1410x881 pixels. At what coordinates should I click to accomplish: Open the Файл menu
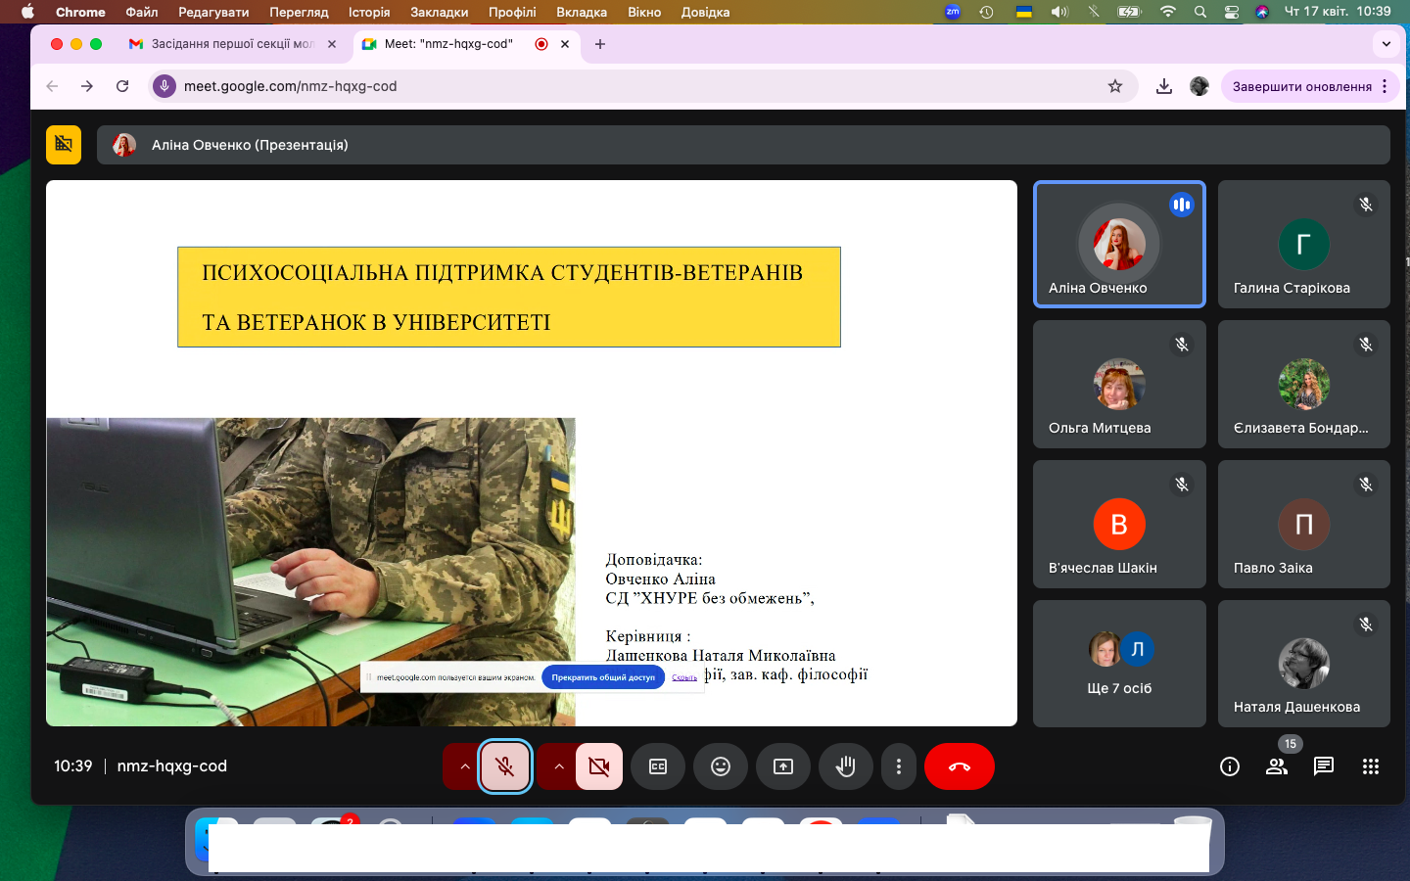[142, 12]
